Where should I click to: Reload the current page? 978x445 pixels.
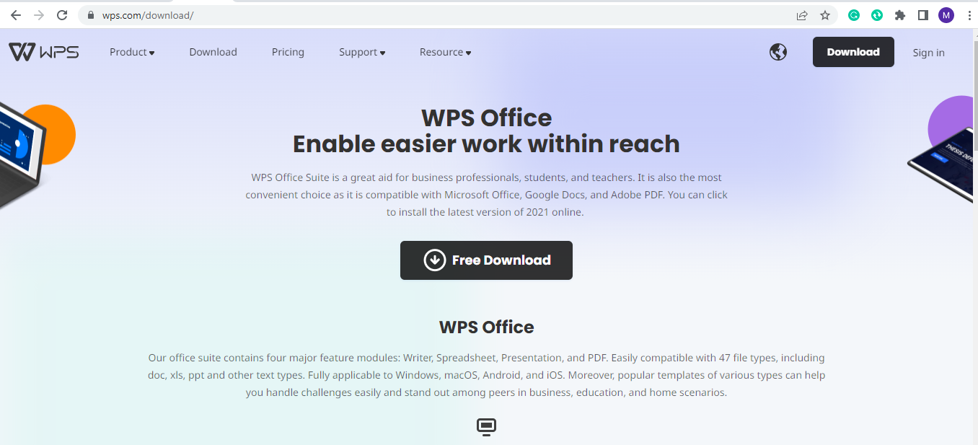62,15
